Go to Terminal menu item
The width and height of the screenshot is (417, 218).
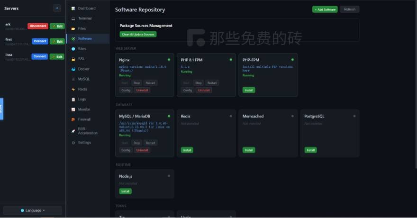tap(88, 18)
